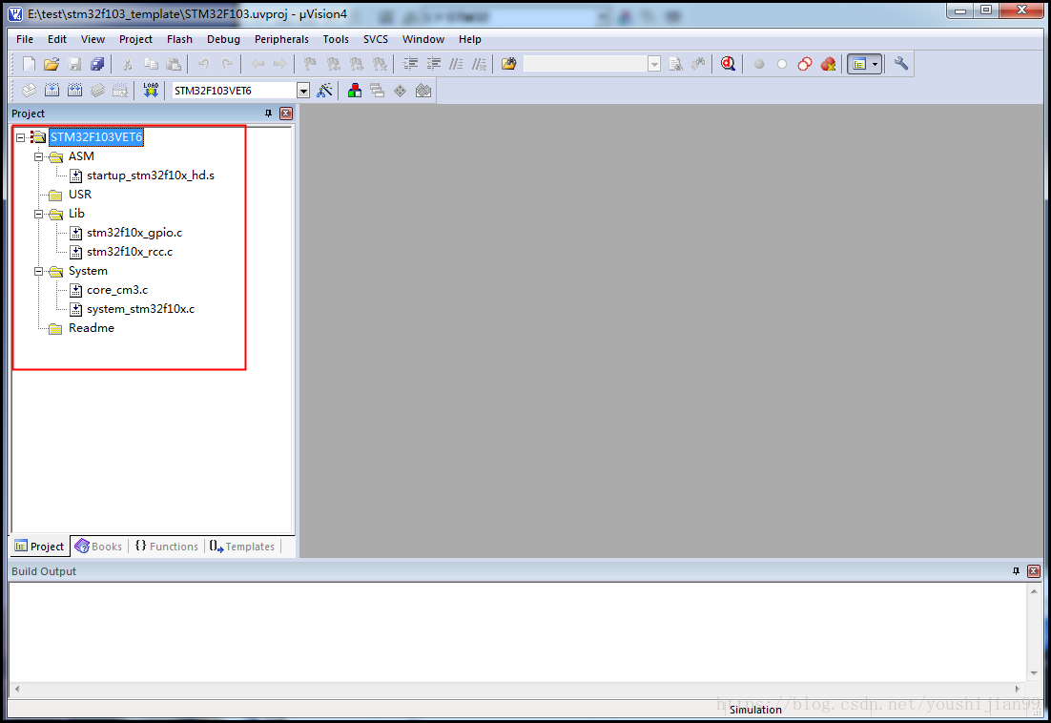The width and height of the screenshot is (1051, 723).
Task: Click the Cut scissors icon
Action: [x=127, y=64]
